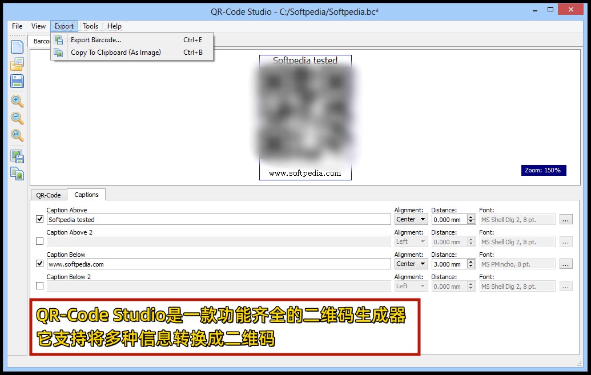Viewport: 591px width, 375px height.
Task: Click the Caption Above text field
Action: [219, 219]
